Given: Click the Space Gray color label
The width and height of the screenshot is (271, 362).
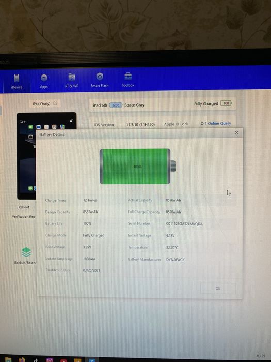Looking at the screenshot, I should pos(134,105).
